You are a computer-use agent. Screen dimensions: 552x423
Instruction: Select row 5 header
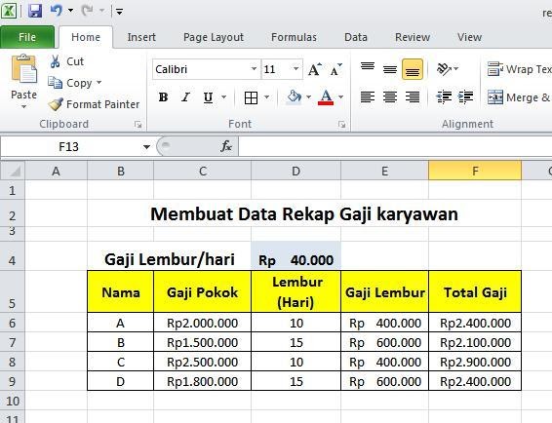tap(13, 291)
